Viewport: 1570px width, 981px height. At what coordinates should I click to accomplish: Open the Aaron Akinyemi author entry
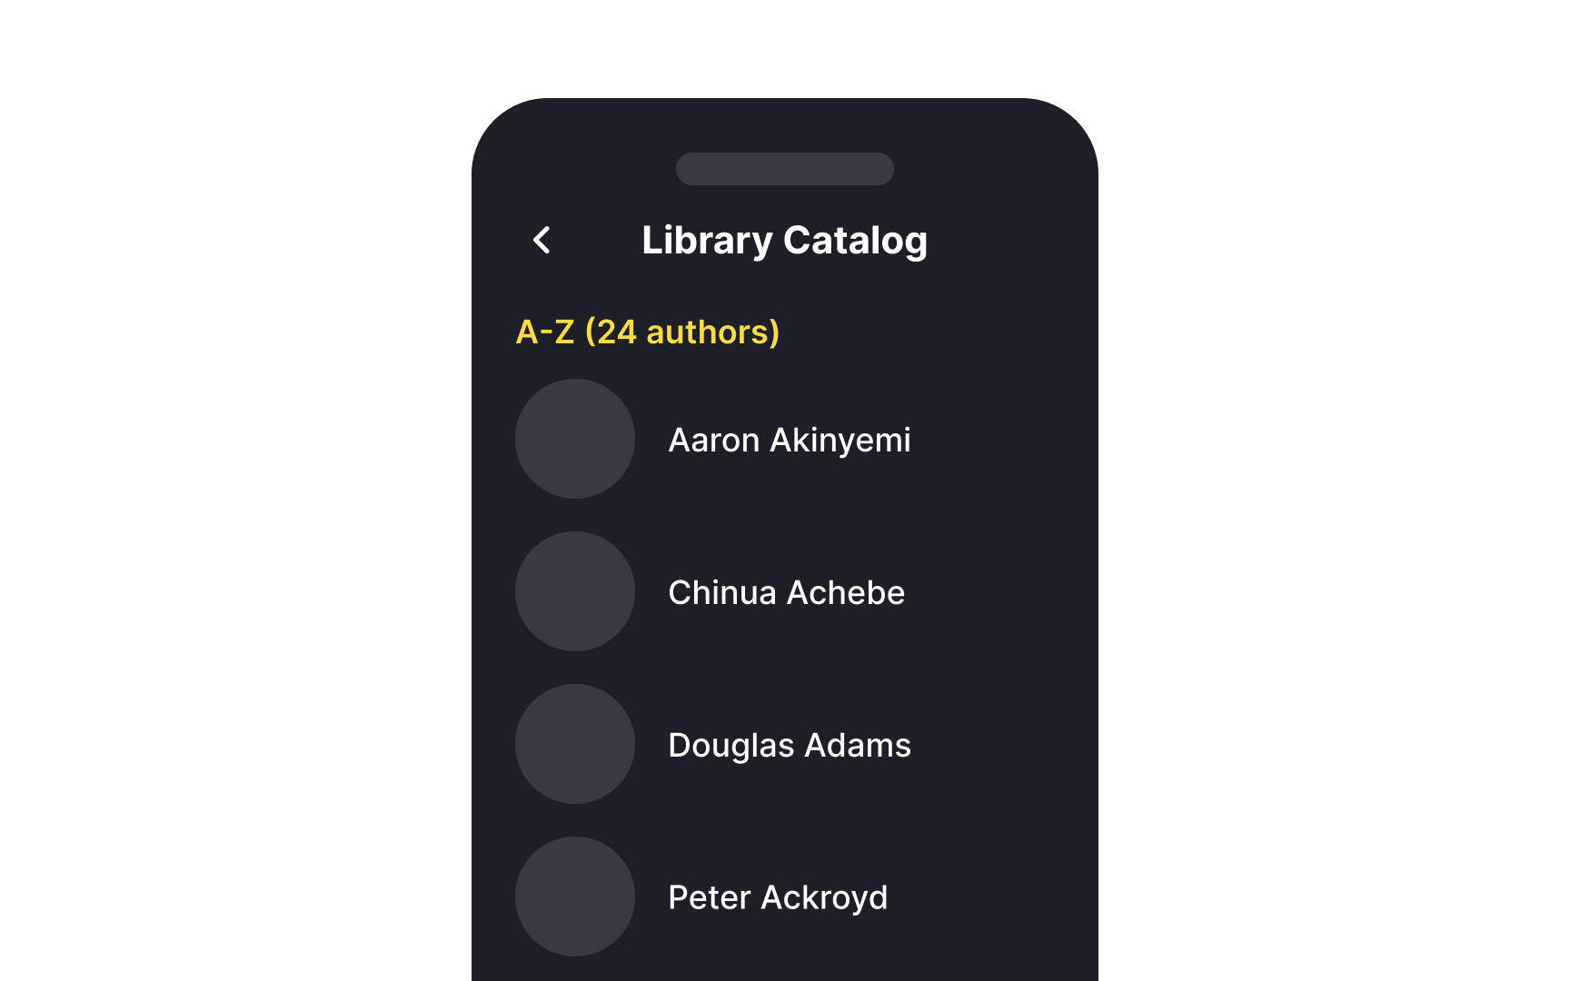tap(790, 439)
